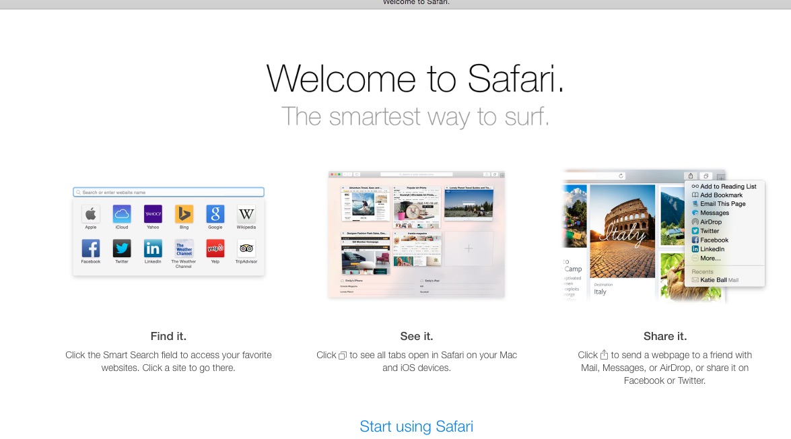Select the Yelp favorite tile

pos(215,248)
